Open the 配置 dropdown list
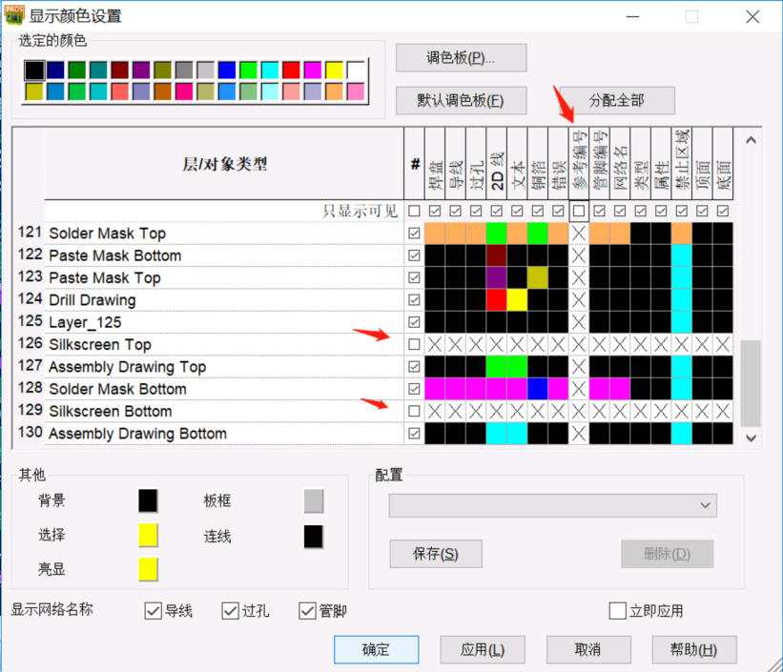Screen dimensions: 783x672 coord(706,505)
